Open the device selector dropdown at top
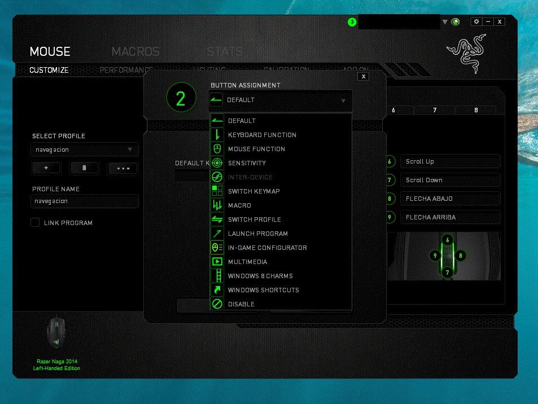 (444, 21)
